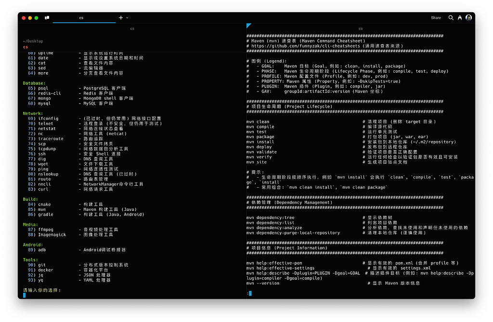Screen dimensions: 493x322
Task: Click the 67) mongo entry
Action: [80, 98]
